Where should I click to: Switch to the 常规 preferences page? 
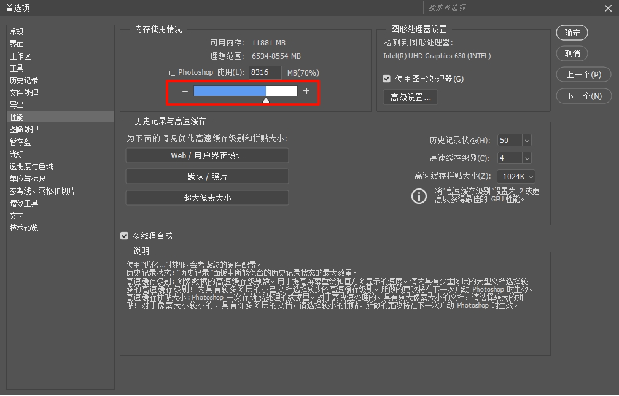(x=18, y=31)
